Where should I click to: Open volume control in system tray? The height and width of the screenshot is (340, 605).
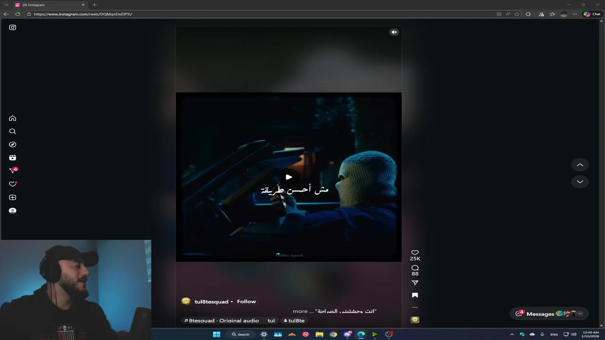(574, 334)
